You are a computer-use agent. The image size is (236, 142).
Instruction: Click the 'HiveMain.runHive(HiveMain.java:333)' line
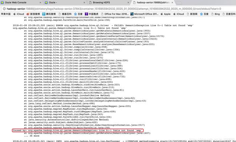coord(72,85)
